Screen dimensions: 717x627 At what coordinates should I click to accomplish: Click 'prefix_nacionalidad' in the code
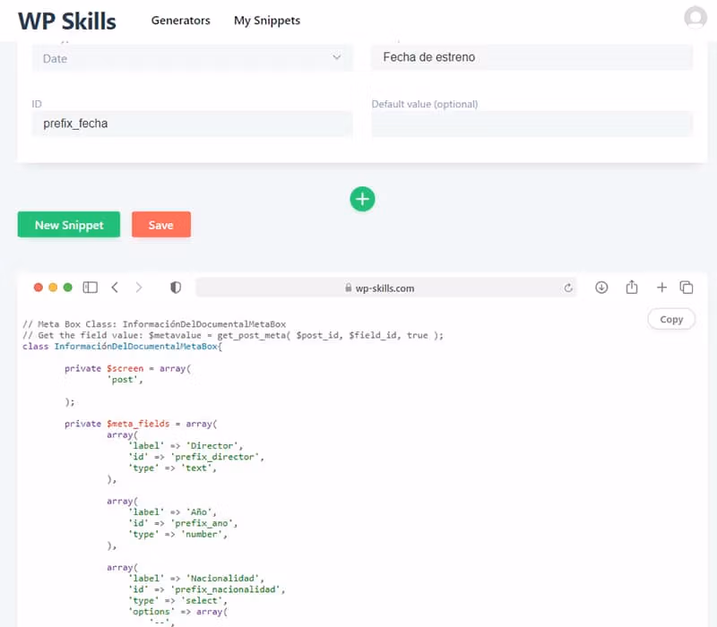225,589
